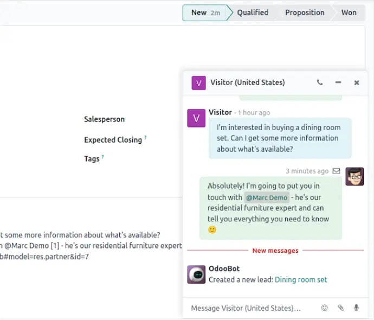
Task: Click the operator avatar picture
Action: coord(354,177)
